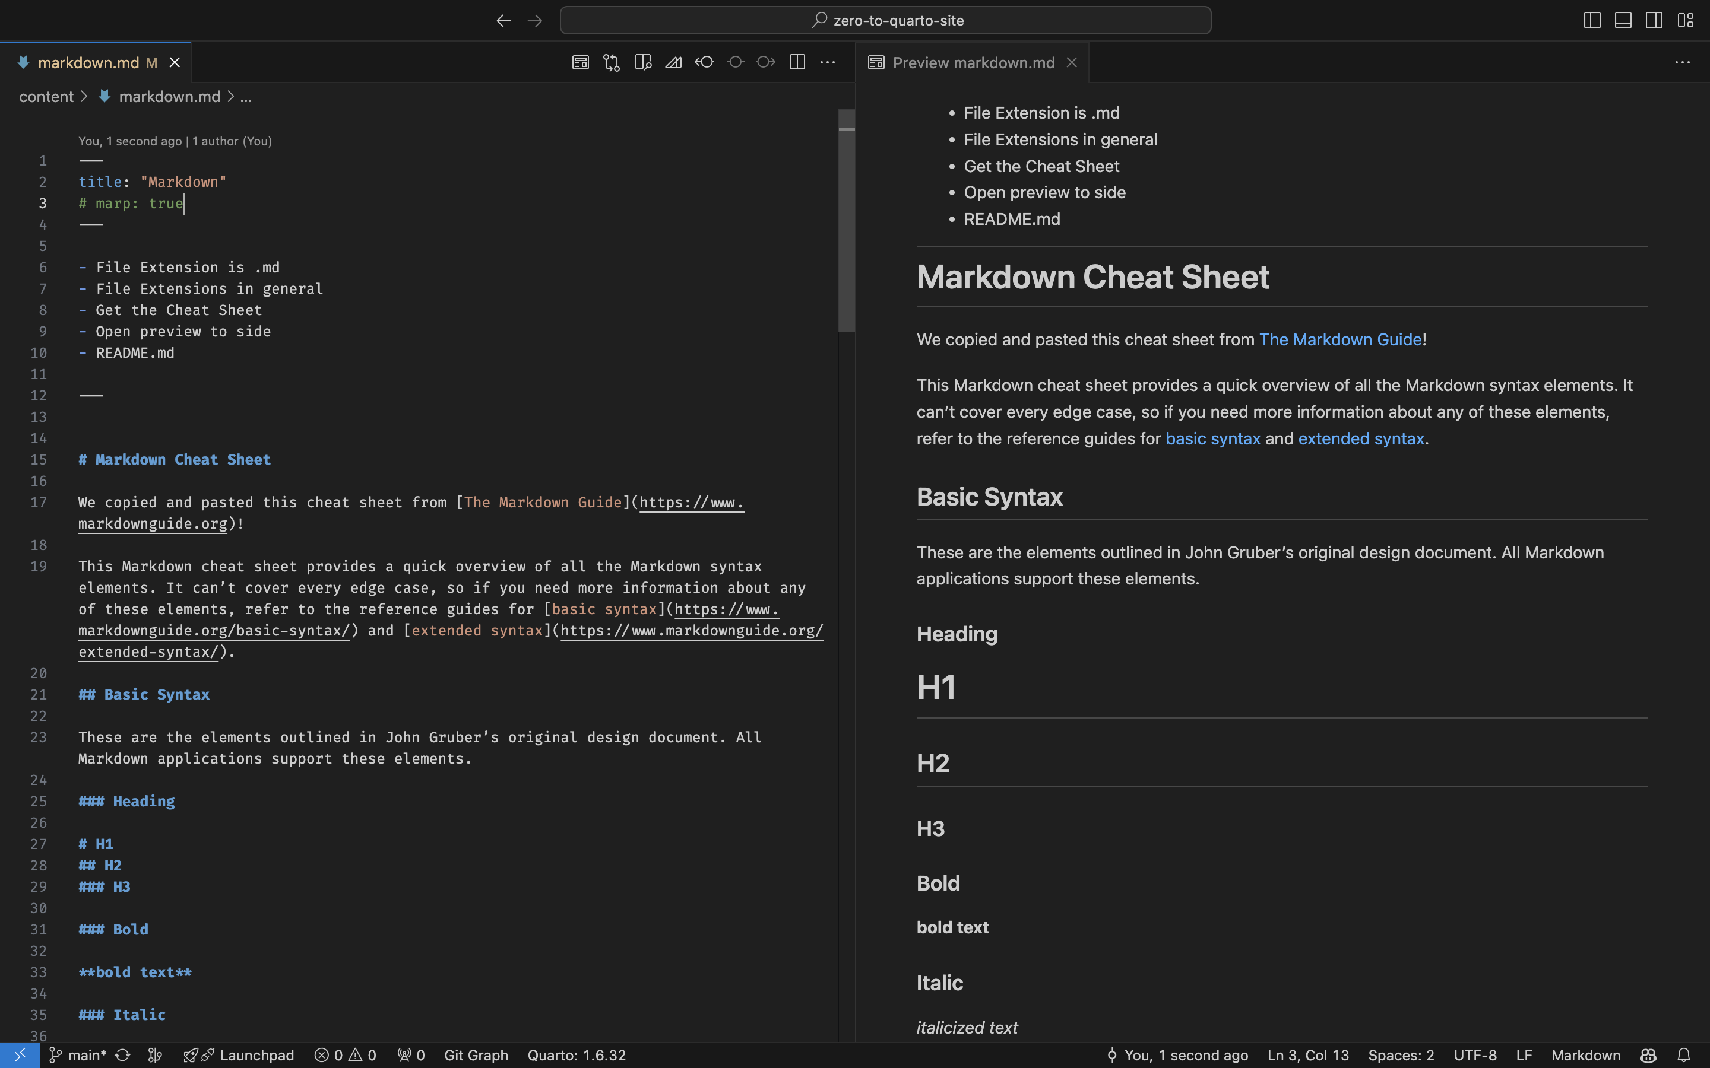Open More Actions menu in preview pane
Image resolution: width=1710 pixels, height=1068 pixels.
1683,62
